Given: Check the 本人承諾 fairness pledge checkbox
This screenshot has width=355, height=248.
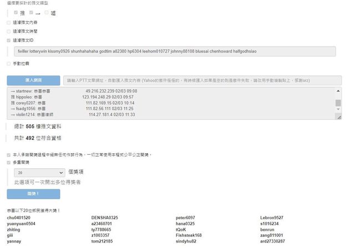Looking at the screenshot, I should [8, 155].
